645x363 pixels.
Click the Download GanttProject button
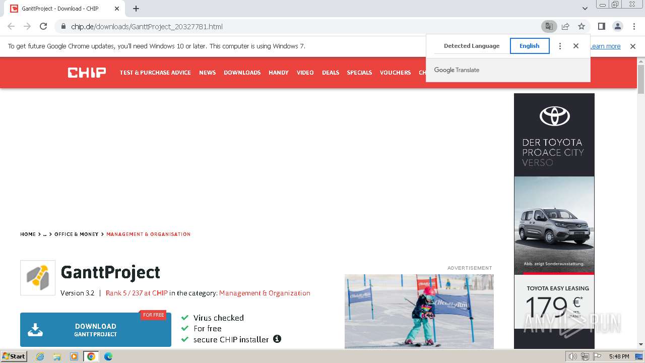pyautogui.click(x=96, y=330)
